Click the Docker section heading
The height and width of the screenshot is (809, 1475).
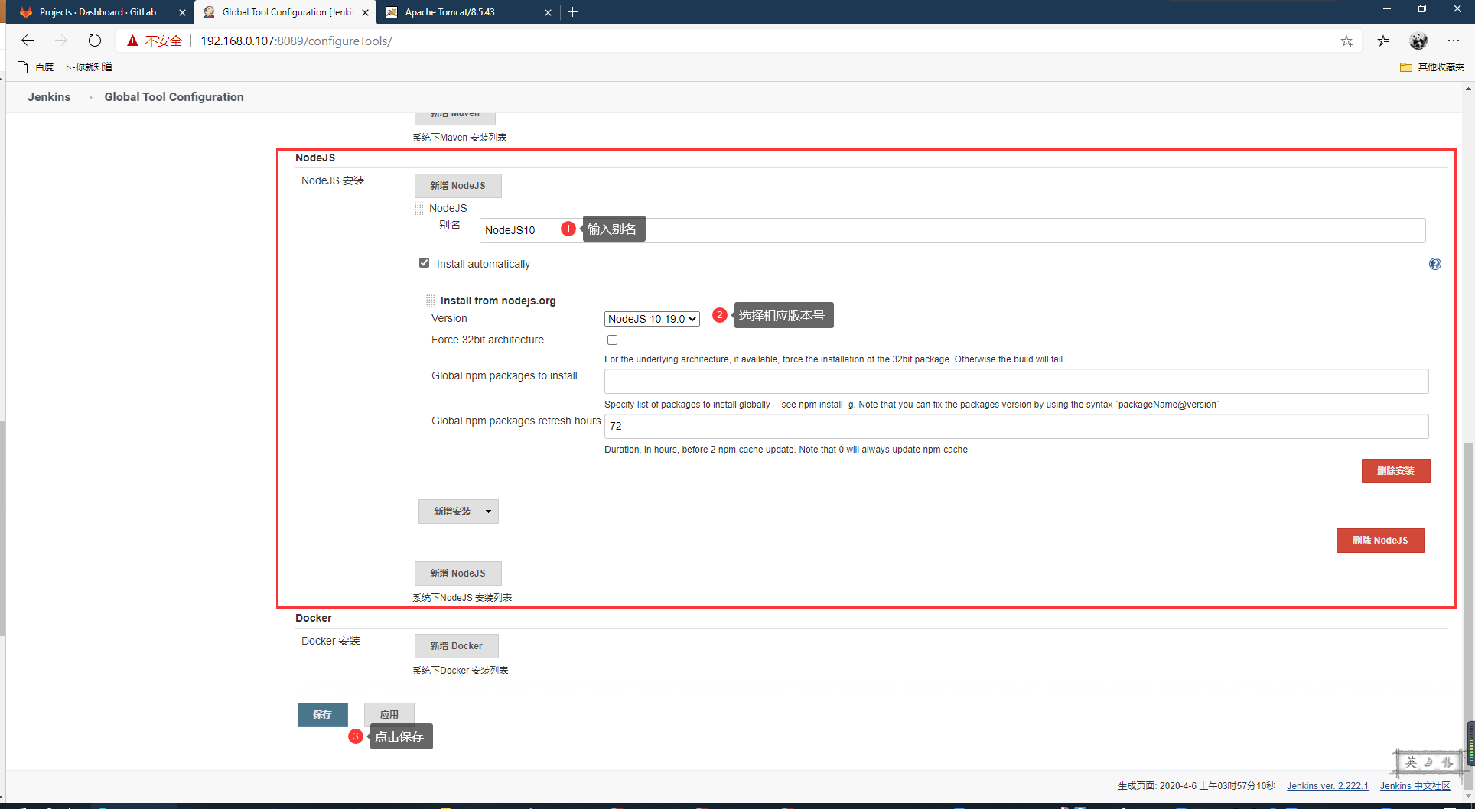click(x=313, y=618)
